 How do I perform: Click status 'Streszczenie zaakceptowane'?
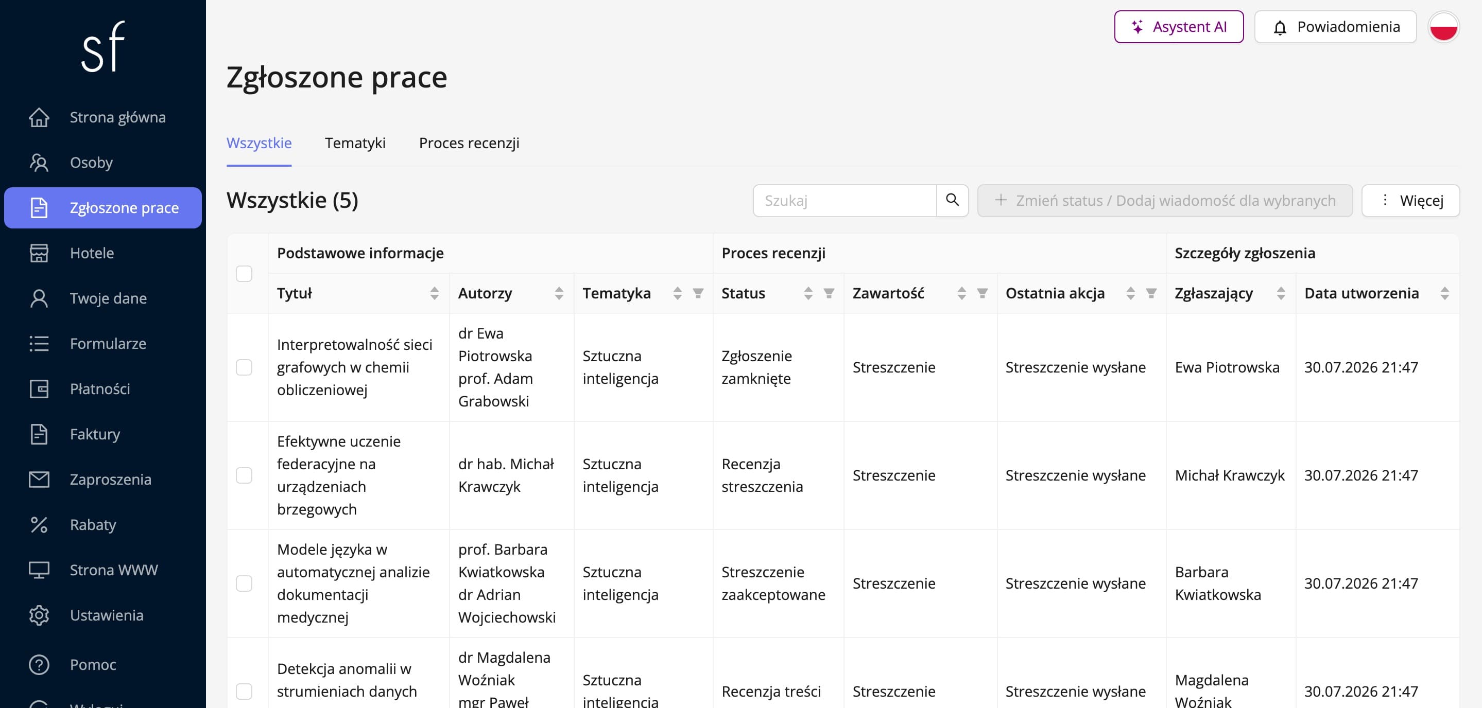pyautogui.click(x=773, y=583)
